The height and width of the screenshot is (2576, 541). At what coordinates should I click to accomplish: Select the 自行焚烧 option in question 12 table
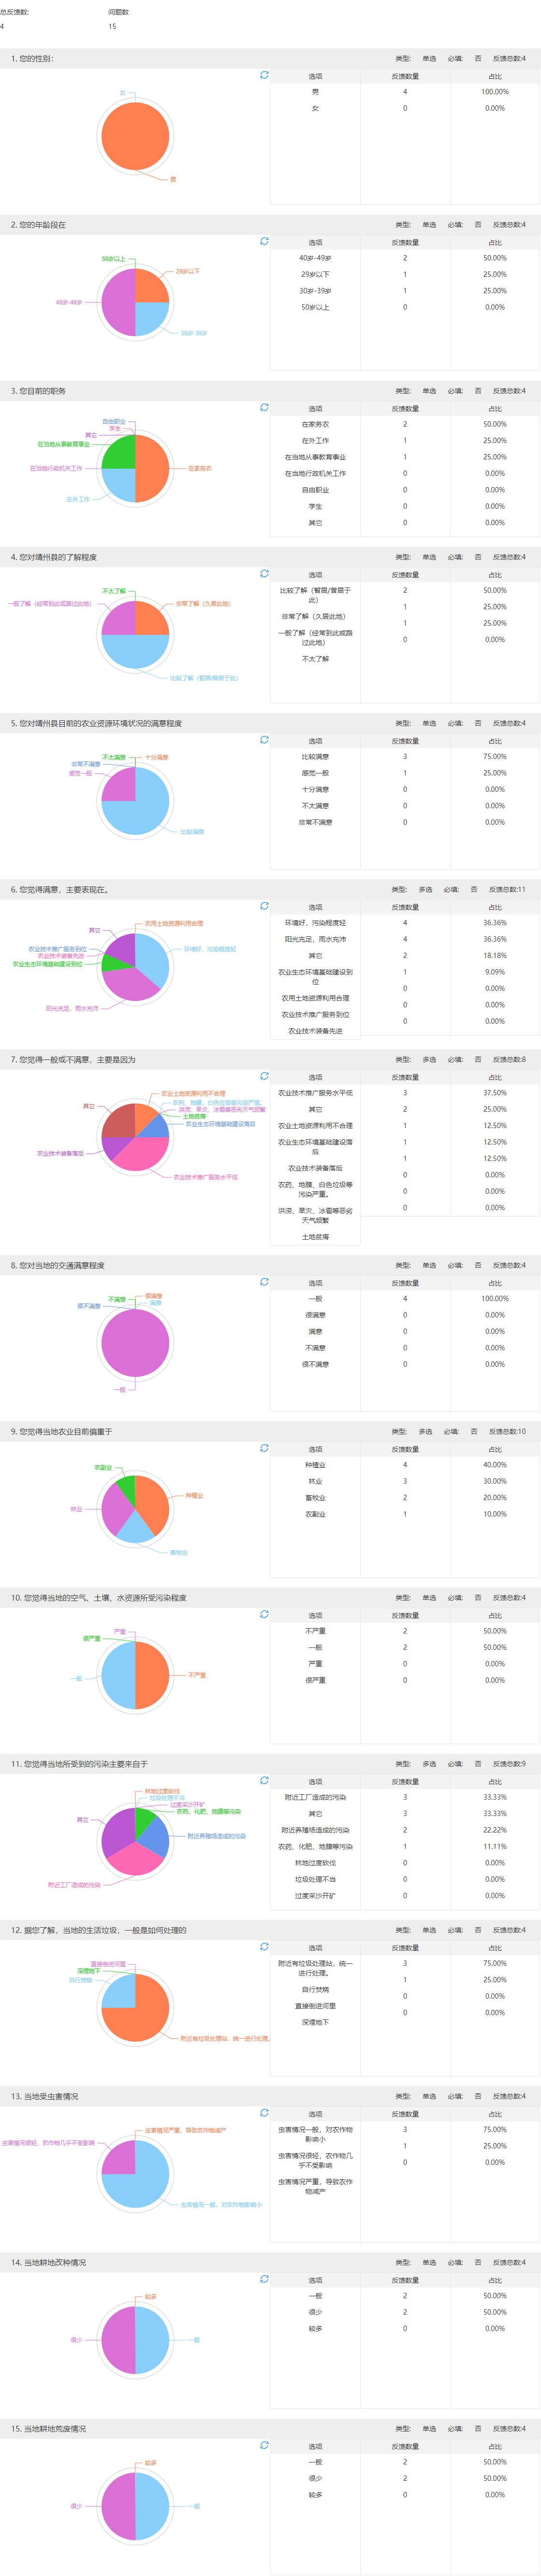pyautogui.click(x=315, y=1990)
